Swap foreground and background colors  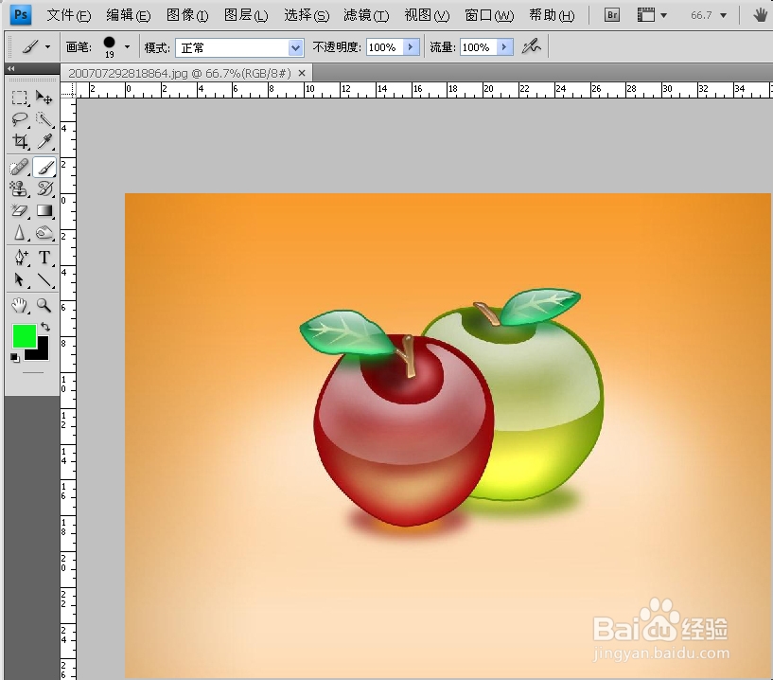tap(45, 326)
